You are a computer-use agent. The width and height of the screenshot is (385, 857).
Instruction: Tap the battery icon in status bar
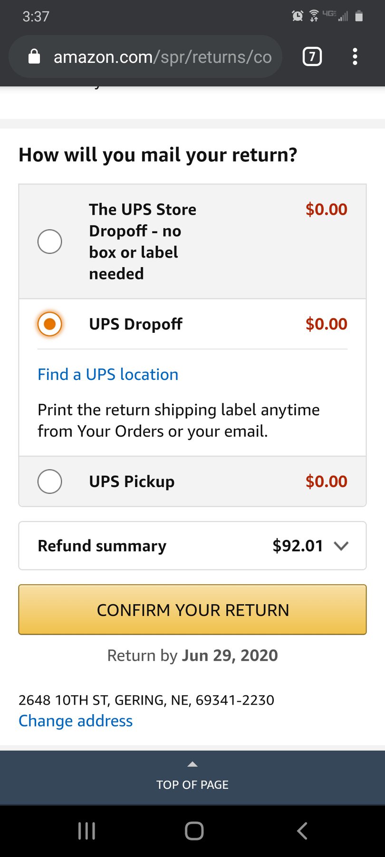coord(359,16)
